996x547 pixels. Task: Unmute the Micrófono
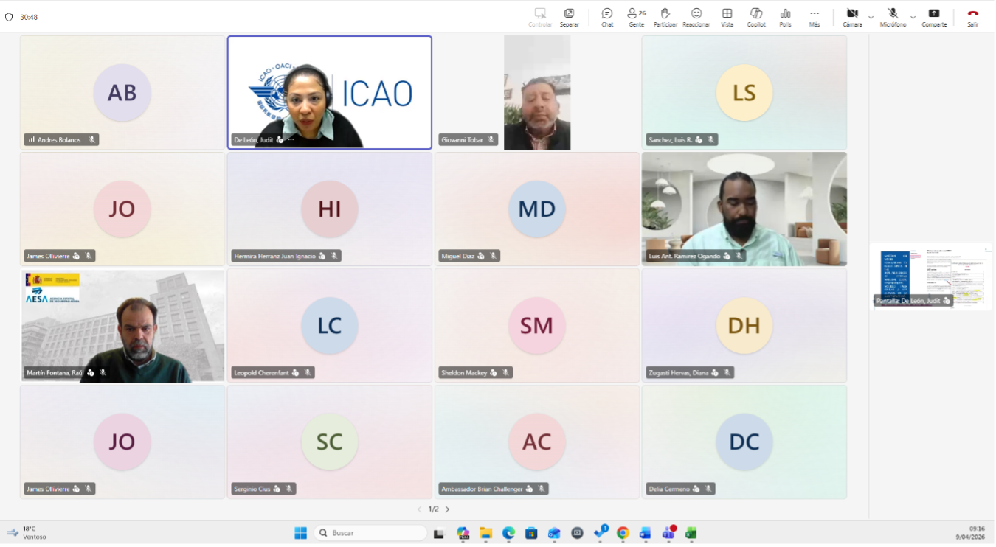pos(893,16)
